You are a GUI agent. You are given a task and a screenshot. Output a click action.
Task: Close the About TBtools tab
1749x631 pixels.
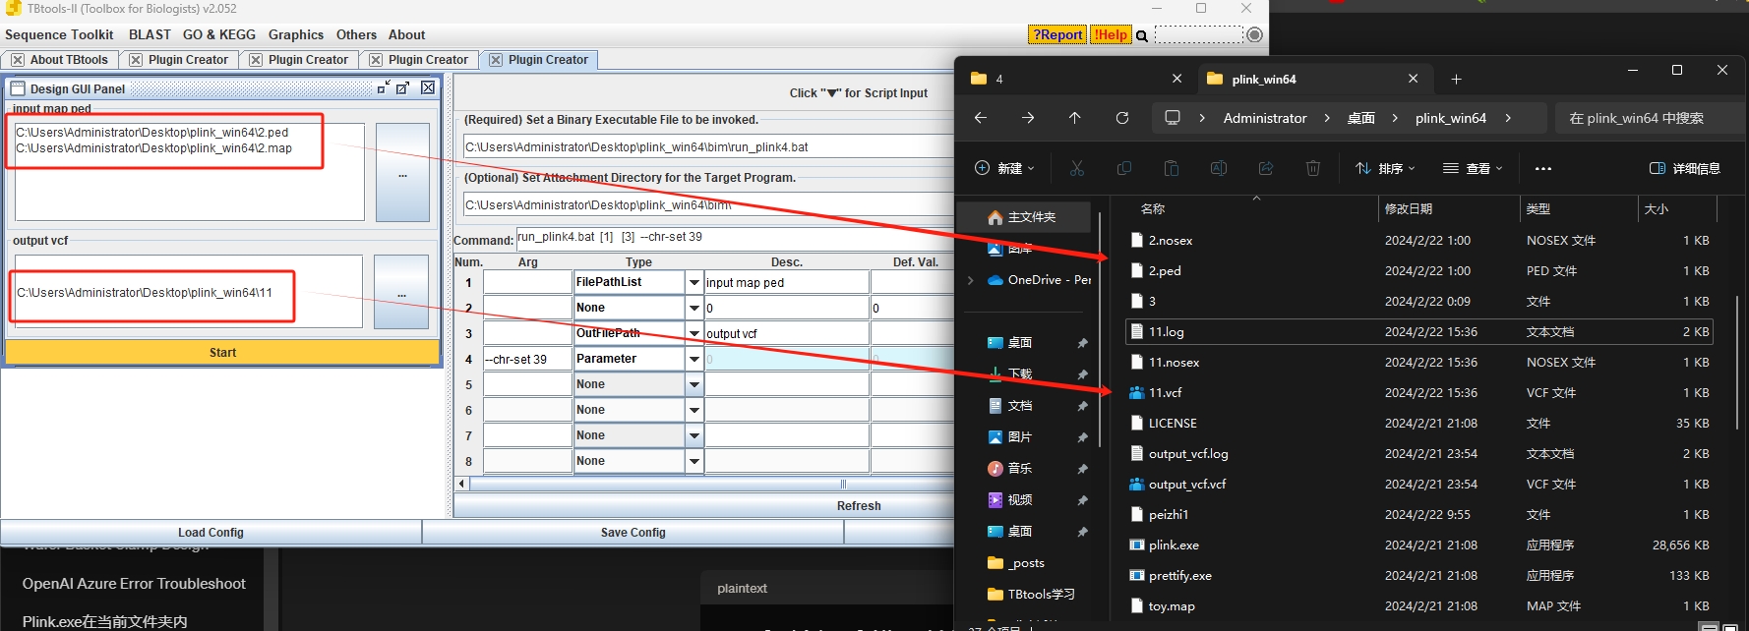(x=18, y=60)
